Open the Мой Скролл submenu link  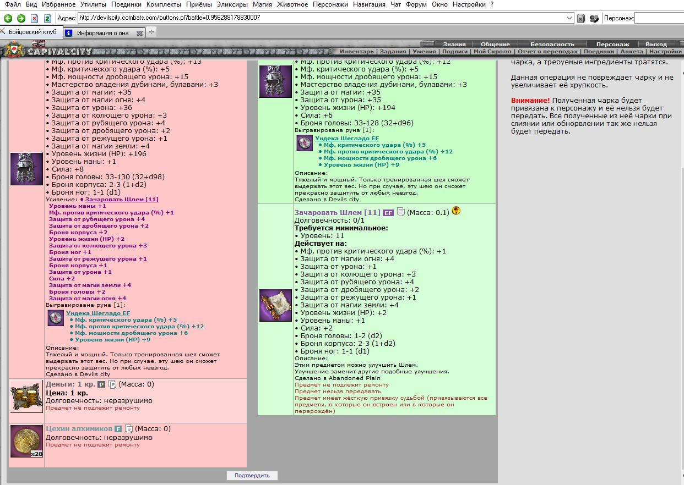tap(492, 51)
